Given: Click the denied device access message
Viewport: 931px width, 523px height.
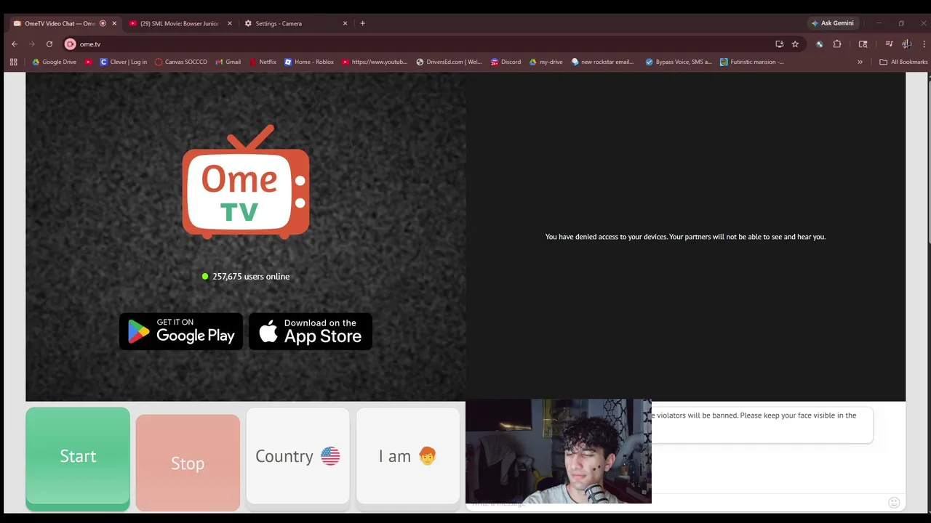Looking at the screenshot, I should click(685, 237).
